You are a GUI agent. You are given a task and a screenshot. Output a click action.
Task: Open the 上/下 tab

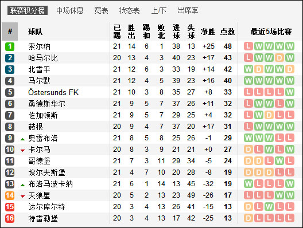tap(158, 10)
